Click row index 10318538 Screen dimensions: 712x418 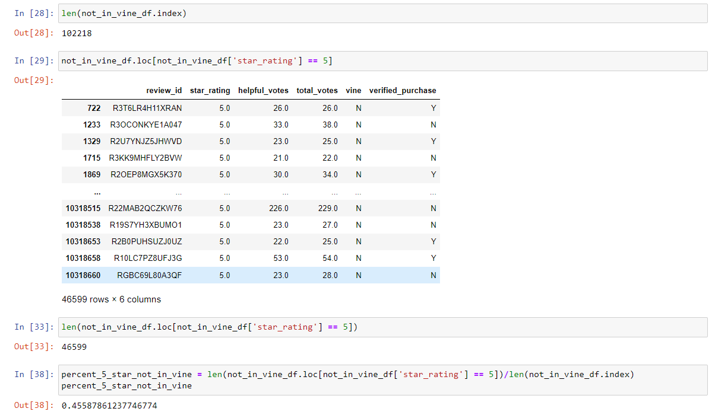click(83, 225)
